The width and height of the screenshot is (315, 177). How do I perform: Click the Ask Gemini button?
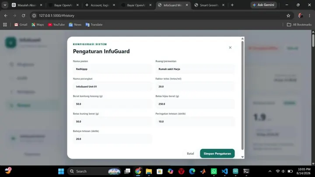(x=263, y=5)
